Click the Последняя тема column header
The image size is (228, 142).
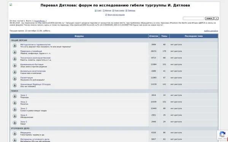[x=193, y=36]
